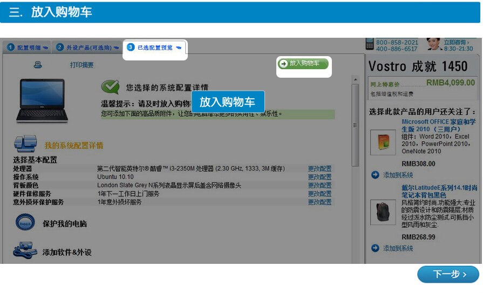This screenshot has height=293, width=483.
Task: Click the 下一步 button
Action: click(448, 274)
